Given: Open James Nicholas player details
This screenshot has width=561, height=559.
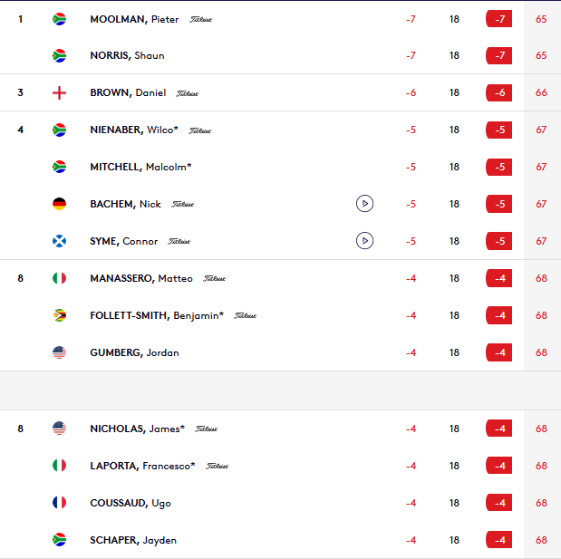Looking at the screenshot, I should coord(137,429).
